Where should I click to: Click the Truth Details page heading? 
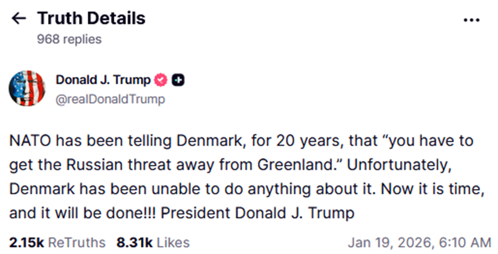click(91, 18)
